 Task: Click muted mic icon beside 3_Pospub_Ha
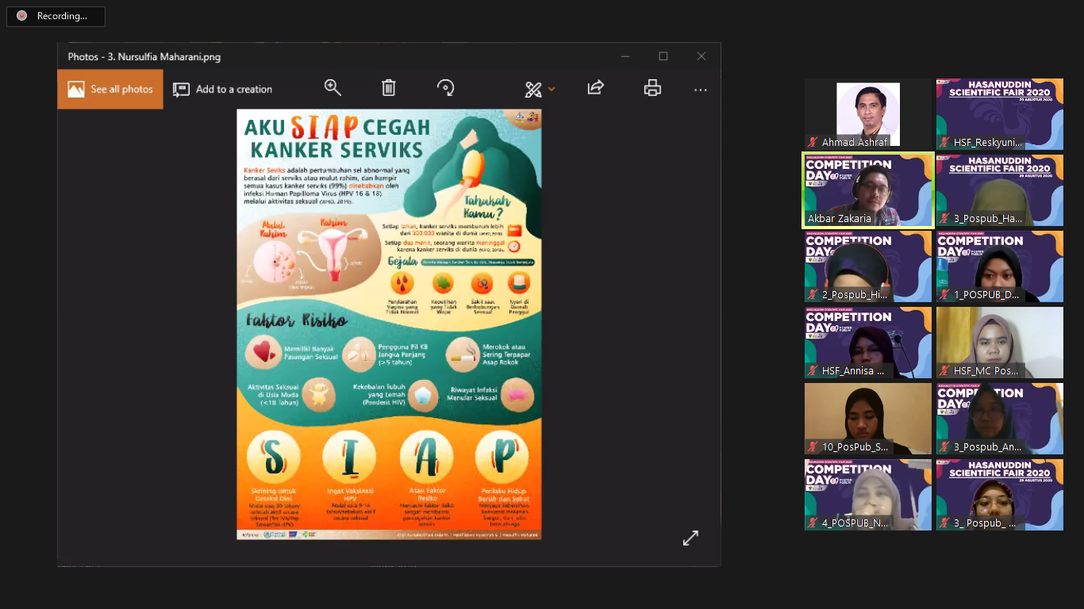tap(945, 218)
